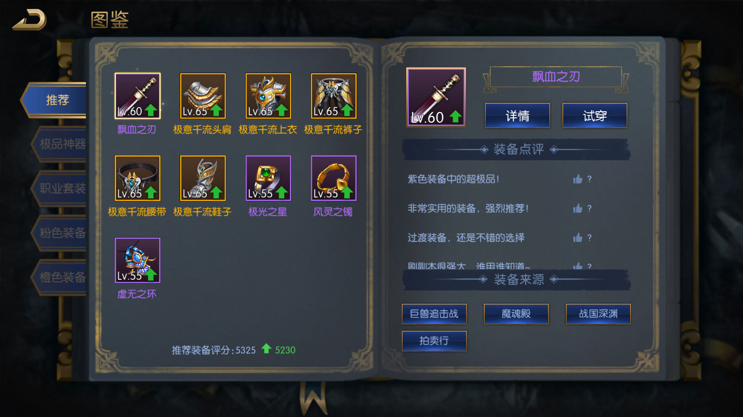Click the back arrow icon
This screenshot has height=417, width=743.
30,20
